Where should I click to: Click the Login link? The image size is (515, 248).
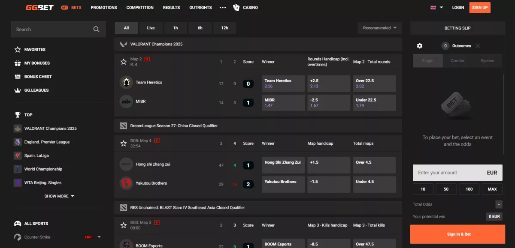[458, 8]
